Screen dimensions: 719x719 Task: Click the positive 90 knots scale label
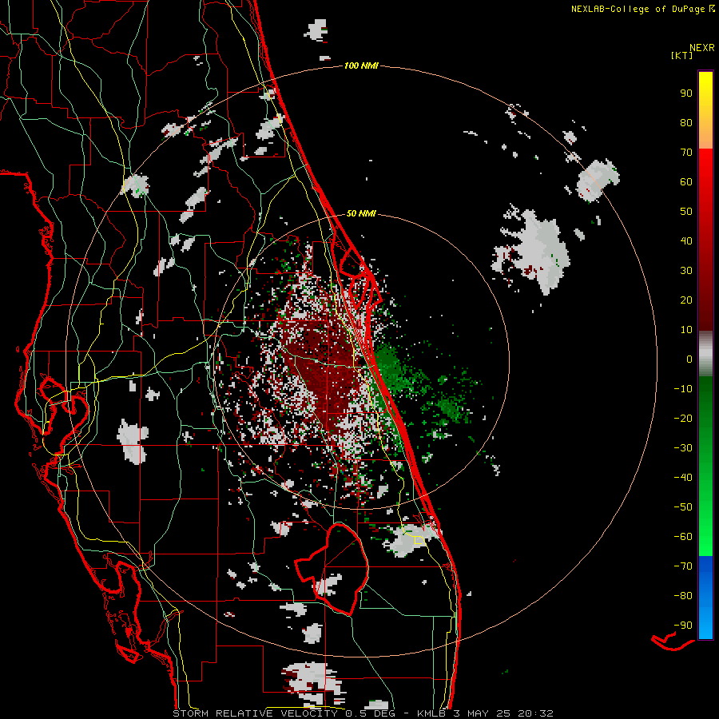pos(686,93)
